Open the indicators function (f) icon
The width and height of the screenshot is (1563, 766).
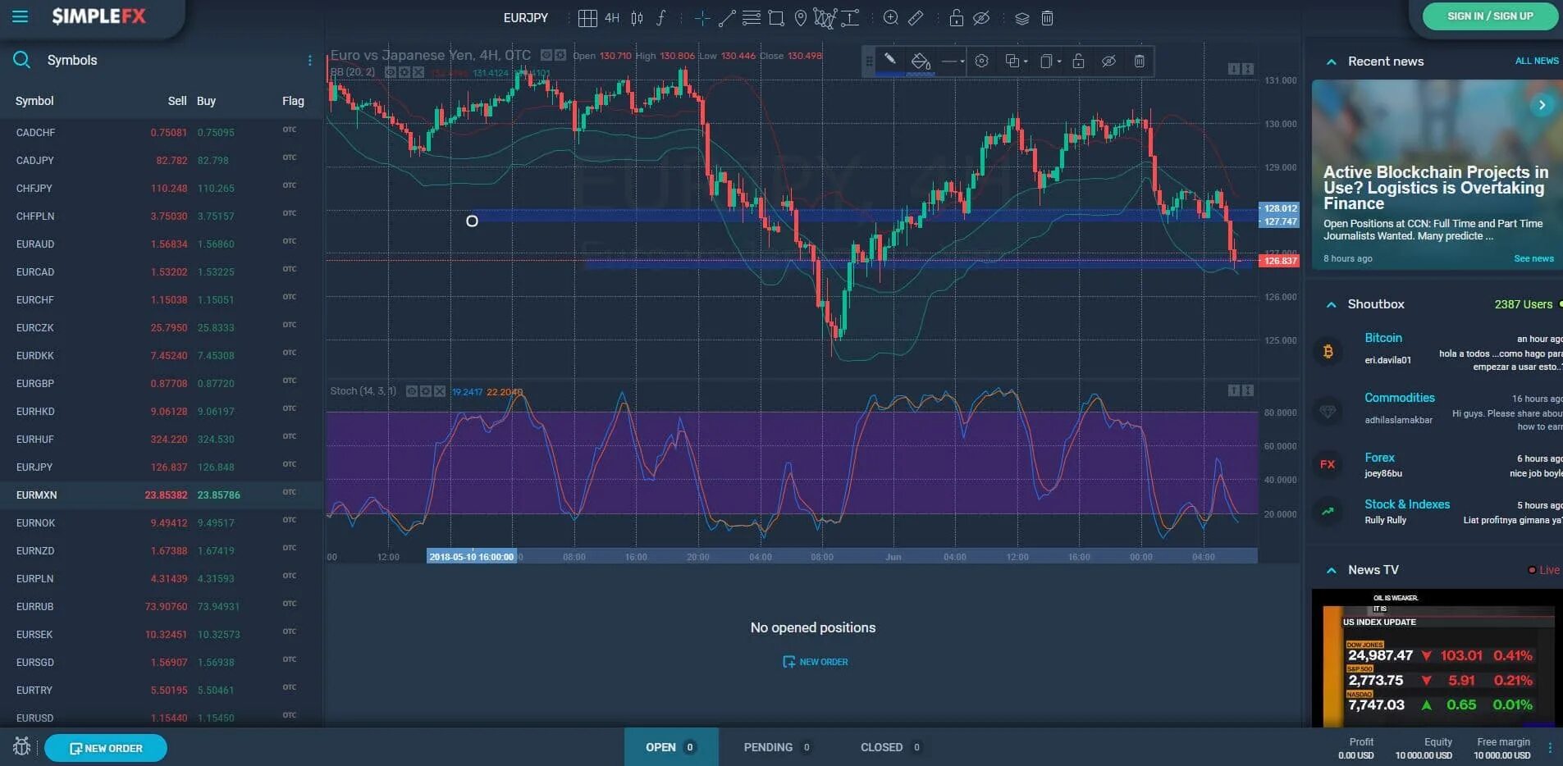(662, 18)
